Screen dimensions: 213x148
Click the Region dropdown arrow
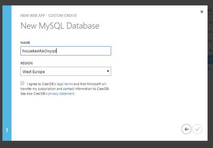[108, 71]
